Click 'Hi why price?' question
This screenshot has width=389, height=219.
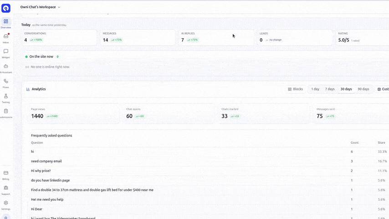click(41, 171)
